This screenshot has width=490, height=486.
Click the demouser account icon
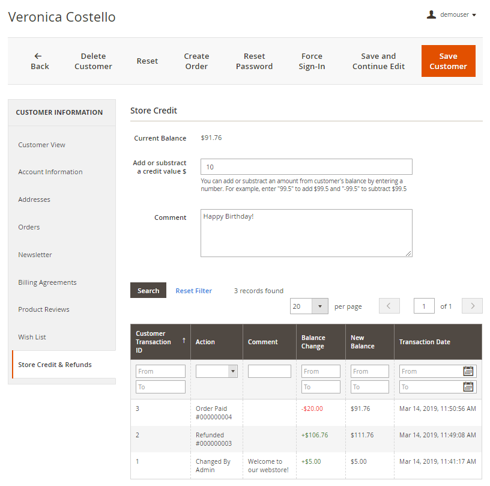(x=431, y=14)
